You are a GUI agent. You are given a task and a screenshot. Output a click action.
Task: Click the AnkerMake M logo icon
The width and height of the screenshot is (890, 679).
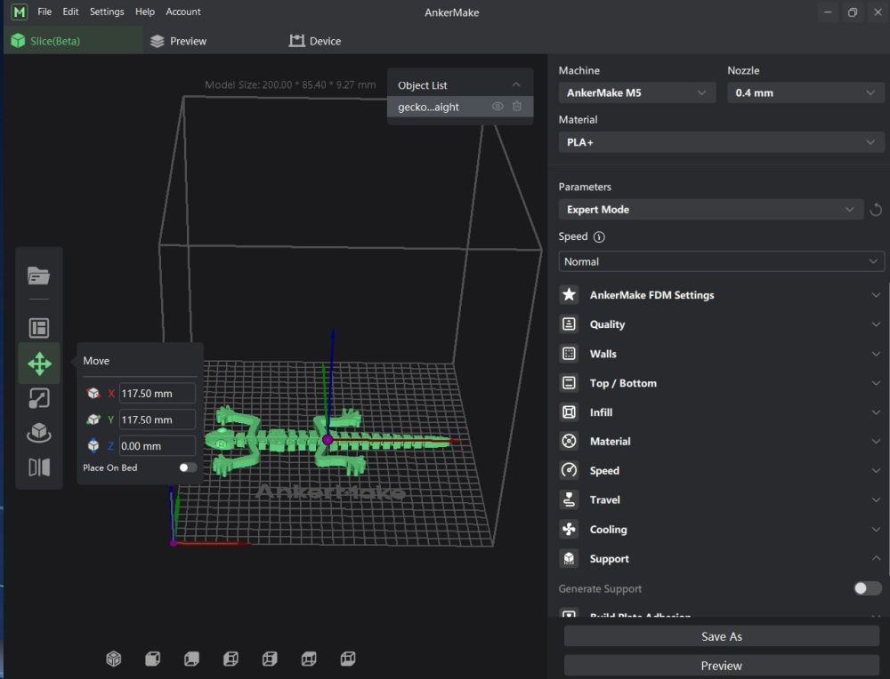(20, 12)
